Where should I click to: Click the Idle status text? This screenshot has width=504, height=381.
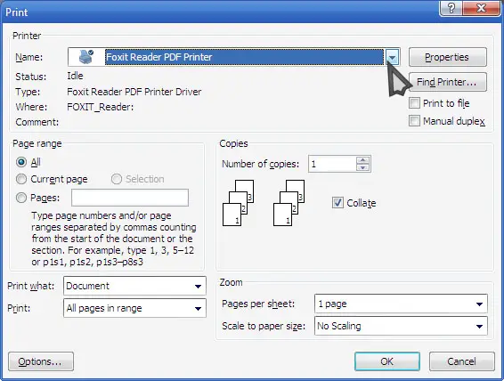point(75,76)
